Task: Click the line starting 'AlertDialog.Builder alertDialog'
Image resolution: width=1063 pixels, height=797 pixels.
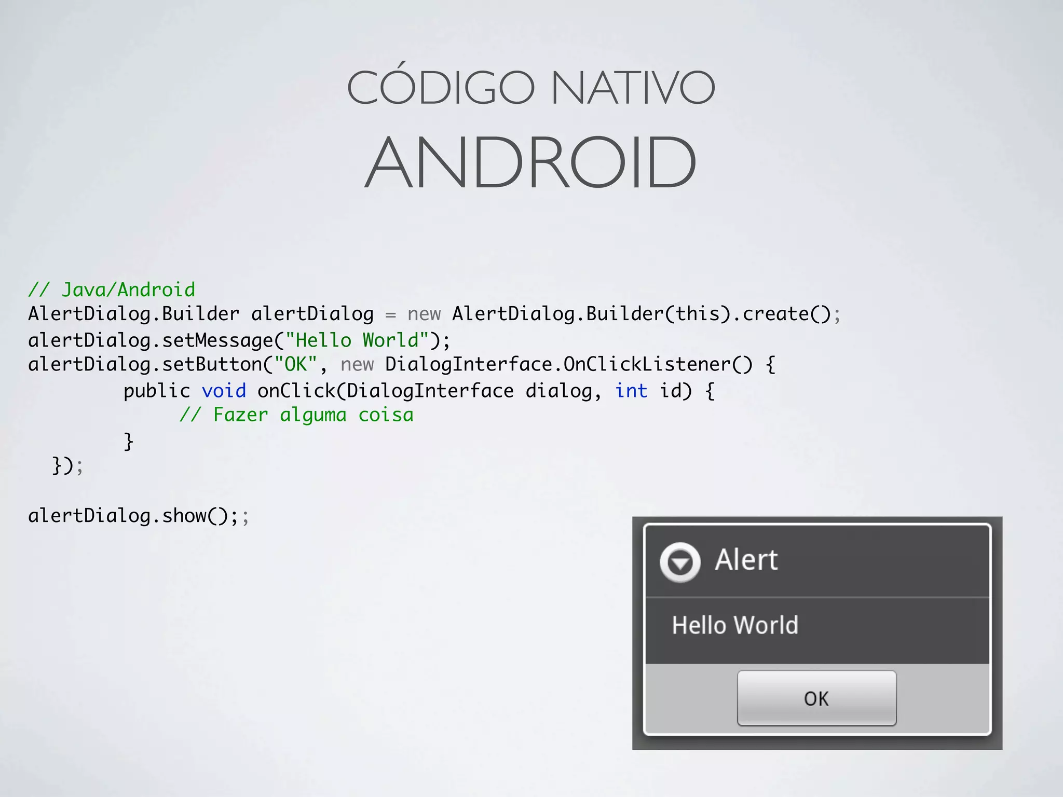Action: pyautogui.click(x=434, y=314)
